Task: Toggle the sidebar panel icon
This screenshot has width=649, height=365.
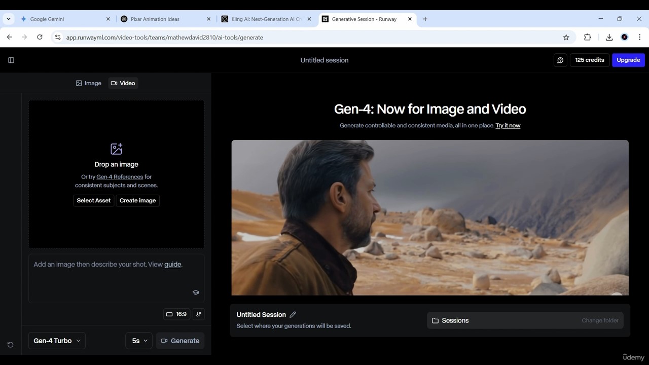Action: click(x=11, y=60)
